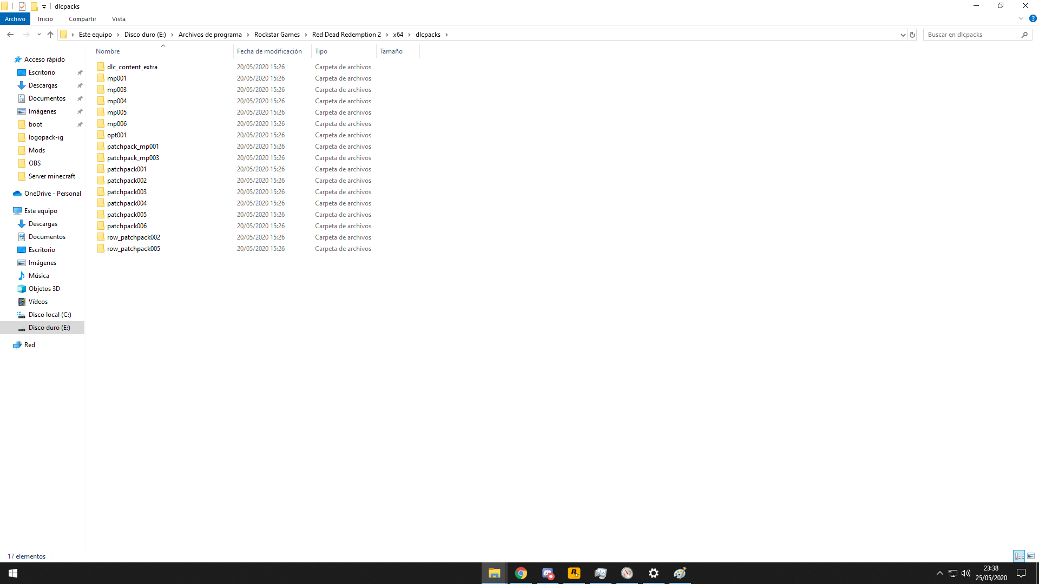Open File Explorer in the taskbar
The image size is (1039, 584).
pyautogui.click(x=494, y=573)
